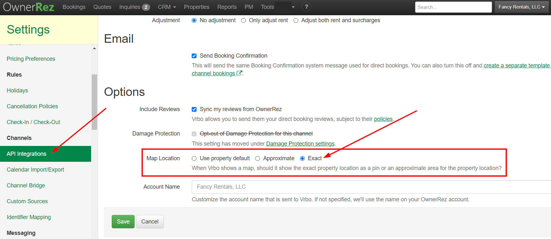The image size is (551, 239).
Task: Toggle Sync my reviews from OwnerRez
Action: (194, 109)
